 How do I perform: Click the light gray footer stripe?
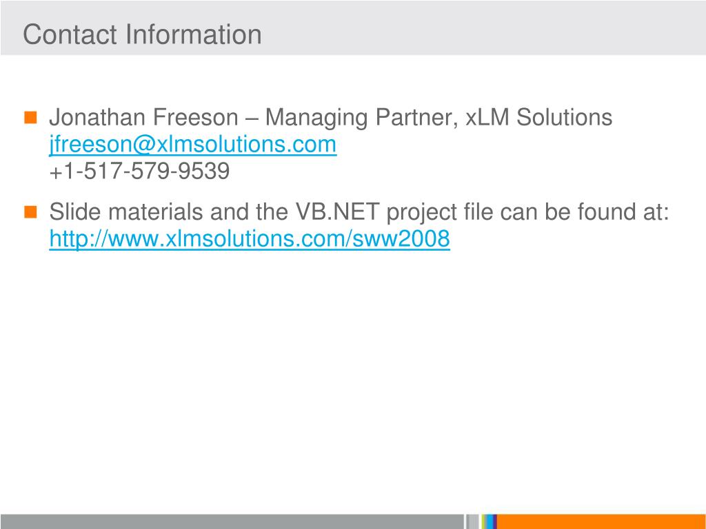pyautogui.click(x=473, y=522)
